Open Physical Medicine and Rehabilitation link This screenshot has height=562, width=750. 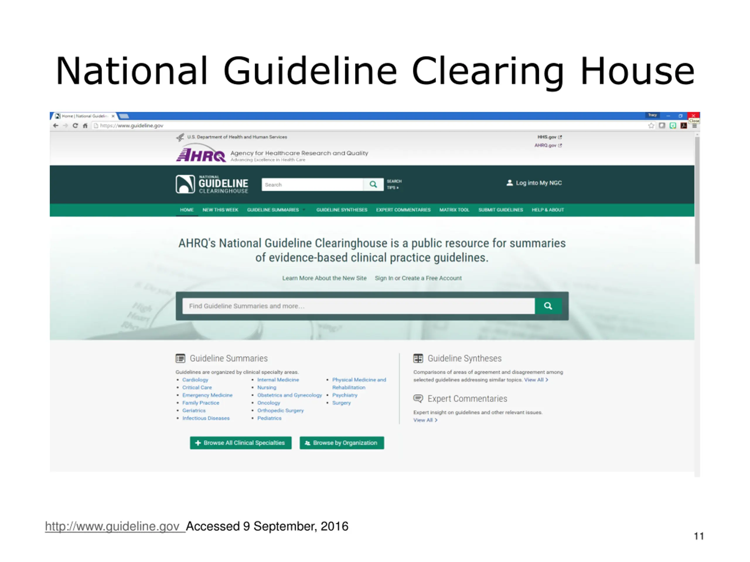pos(359,383)
